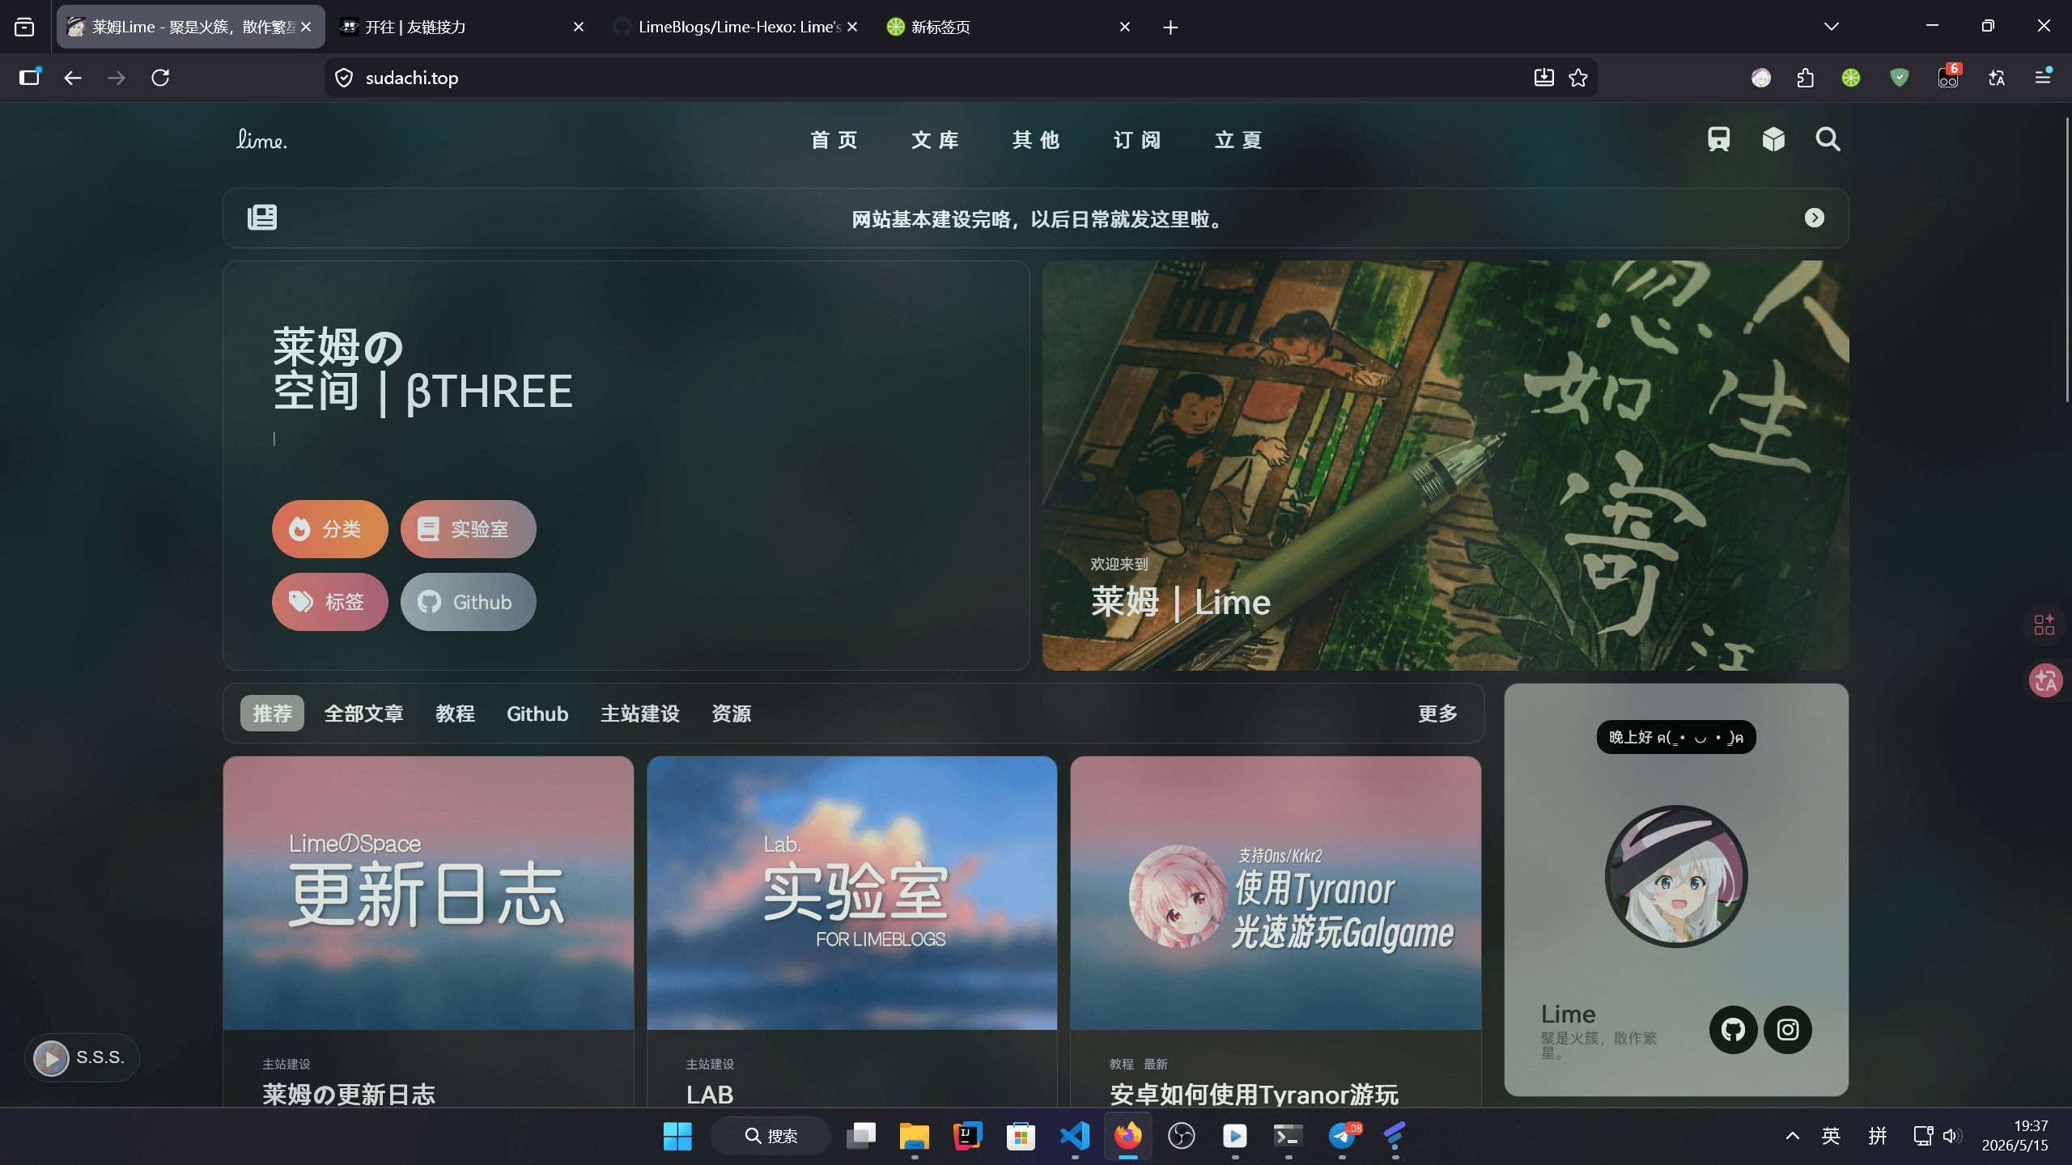Select the 推荐 category tab

tap(272, 714)
